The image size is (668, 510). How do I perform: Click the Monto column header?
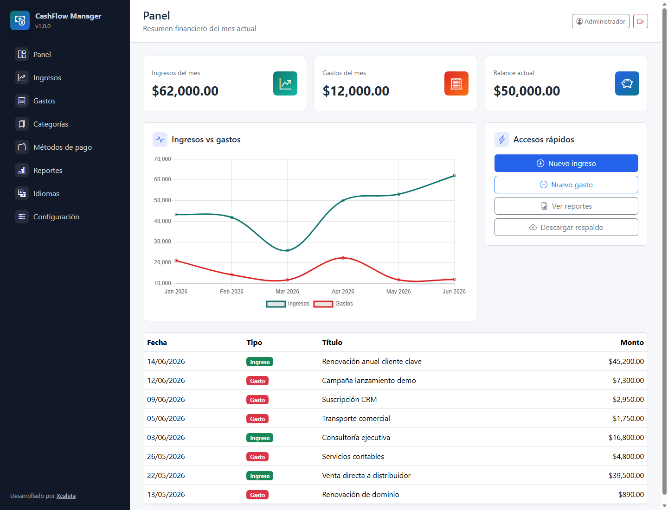click(632, 343)
